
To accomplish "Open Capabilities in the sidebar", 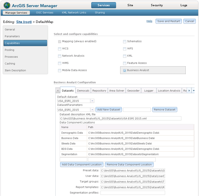I will (x=25, y=43).
